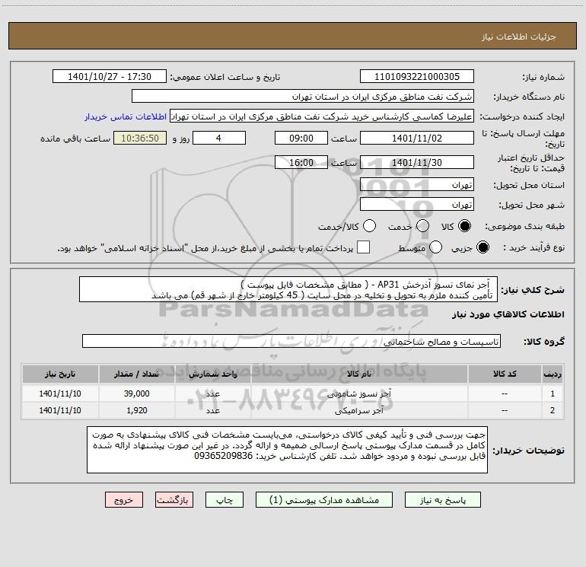Viewport: 586px width, 567px height.
Task: Click the توضیحات خریدار notes text box
Action: 287,450
